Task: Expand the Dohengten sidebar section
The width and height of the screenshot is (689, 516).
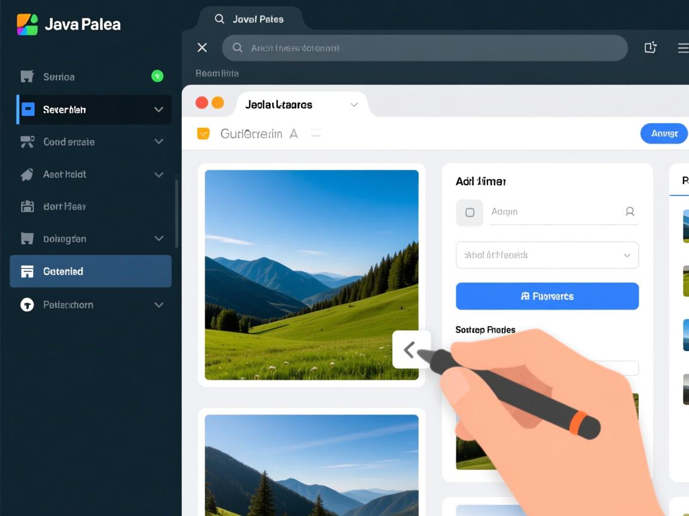Action: [x=158, y=239]
